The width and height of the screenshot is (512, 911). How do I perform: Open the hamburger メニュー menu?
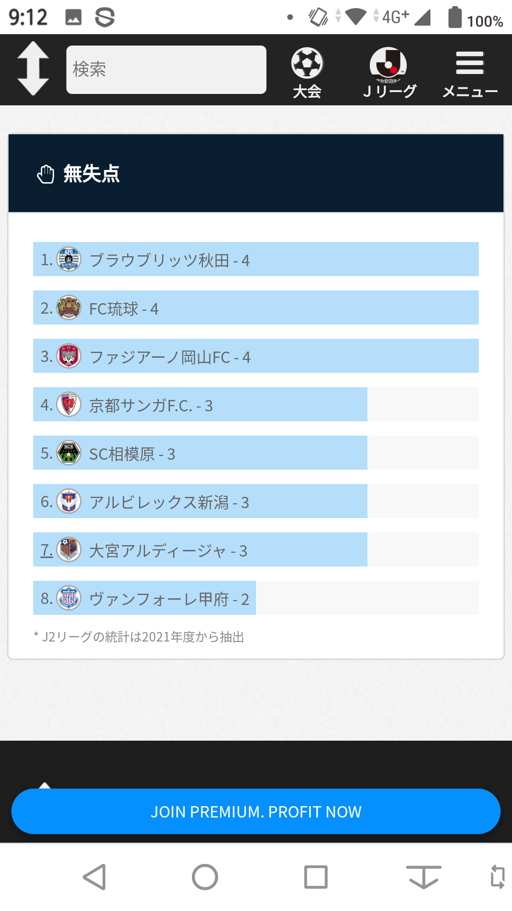pyautogui.click(x=469, y=72)
